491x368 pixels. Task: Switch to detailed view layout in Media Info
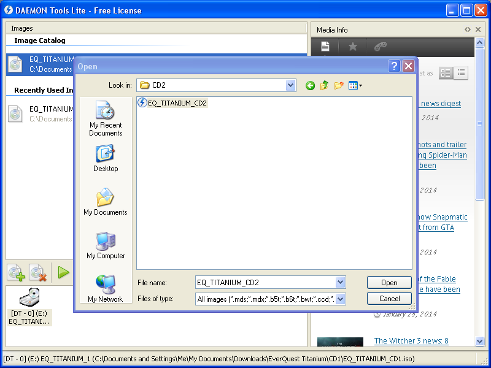[446, 72]
